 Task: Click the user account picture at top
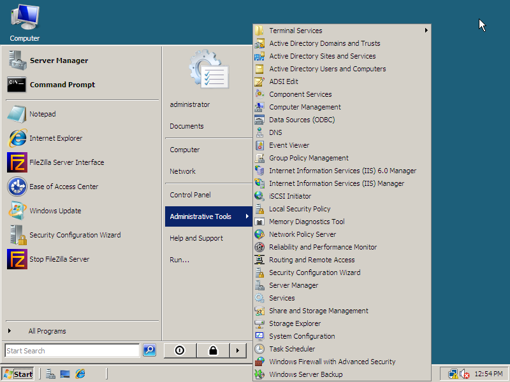coord(209,69)
